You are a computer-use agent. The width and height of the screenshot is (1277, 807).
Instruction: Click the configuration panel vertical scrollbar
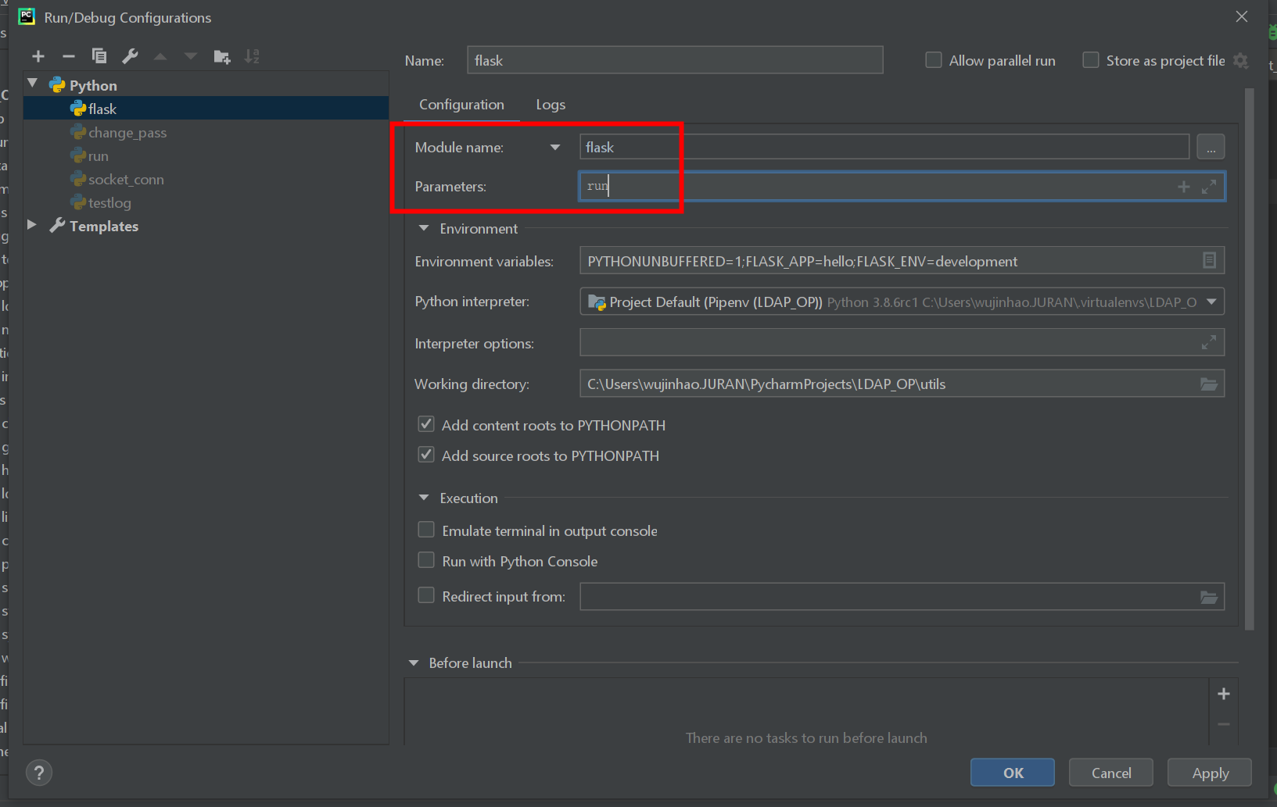tap(1249, 359)
